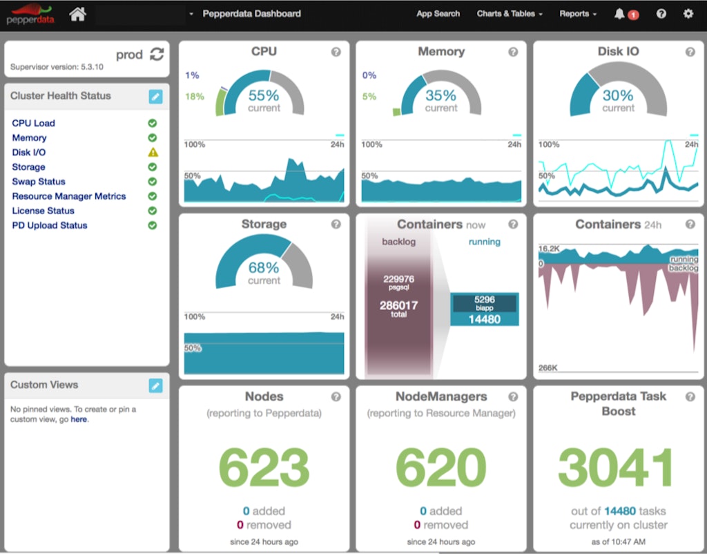Open the settings gear icon

point(688,14)
